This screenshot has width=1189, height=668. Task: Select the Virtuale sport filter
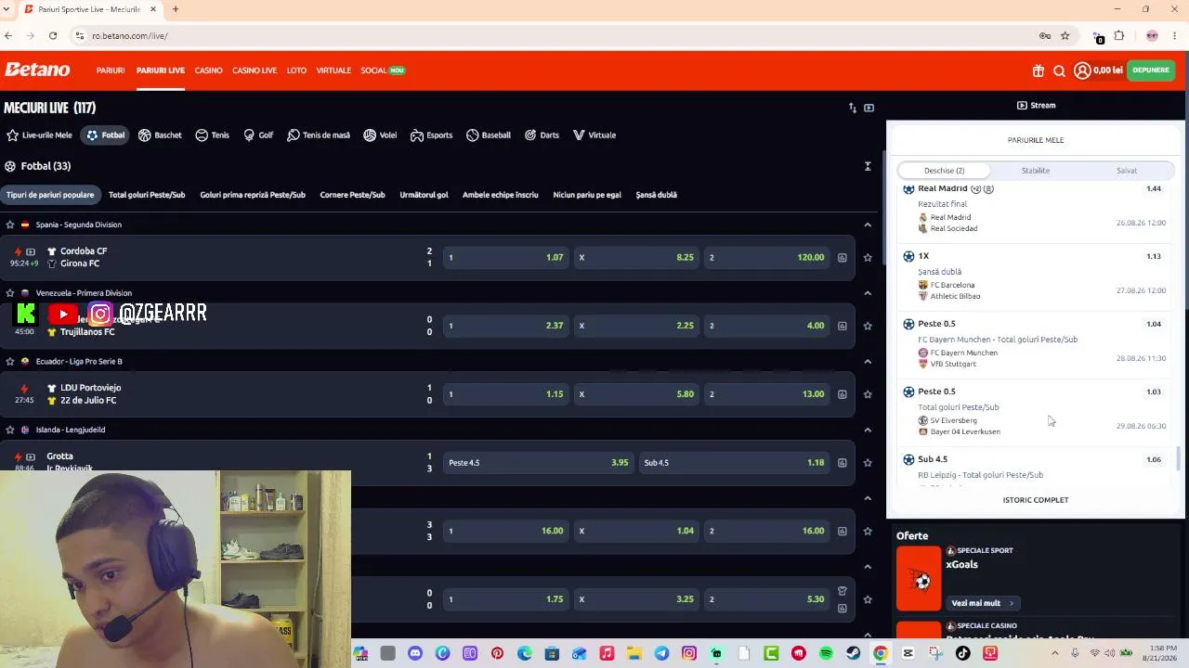coord(594,135)
